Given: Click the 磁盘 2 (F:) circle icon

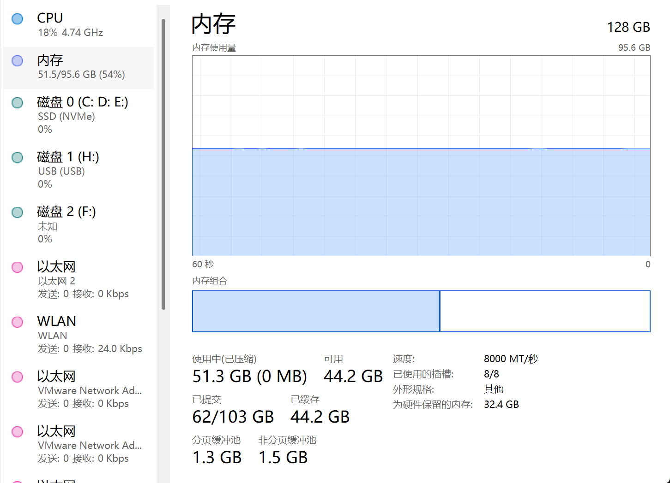Looking at the screenshot, I should pyautogui.click(x=18, y=212).
